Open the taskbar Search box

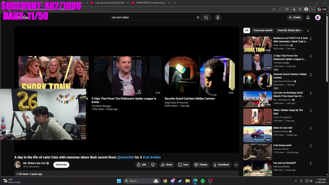coord(142,181)
